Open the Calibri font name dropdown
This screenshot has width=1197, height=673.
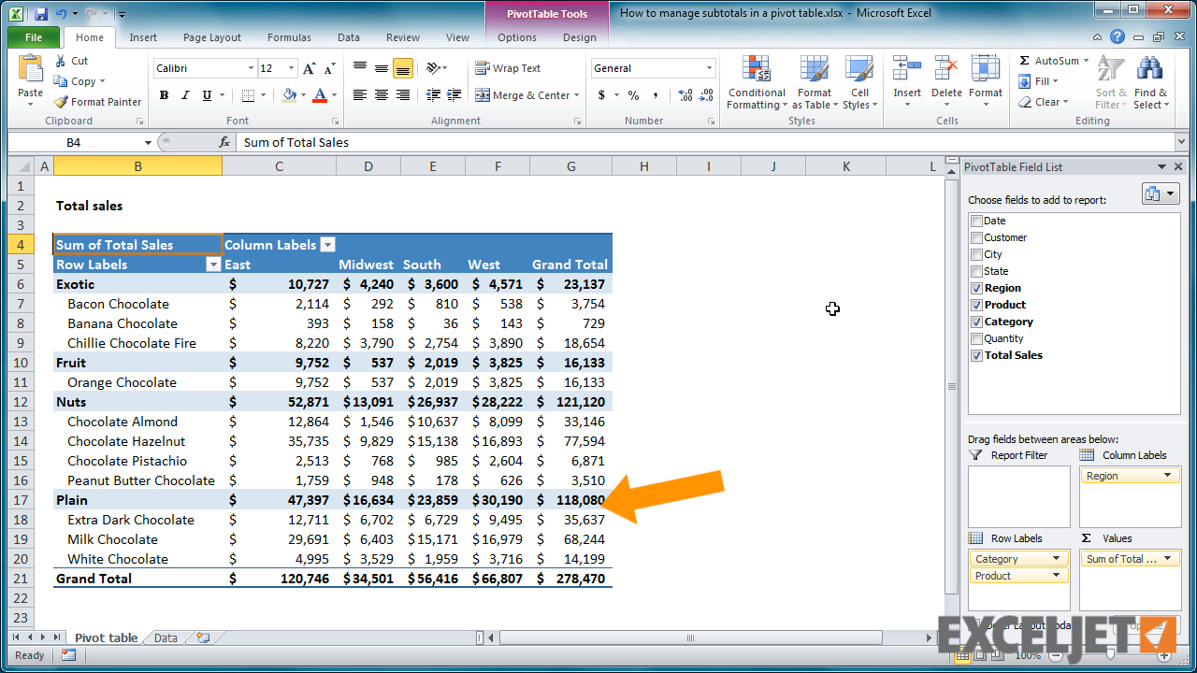[251, 68]
